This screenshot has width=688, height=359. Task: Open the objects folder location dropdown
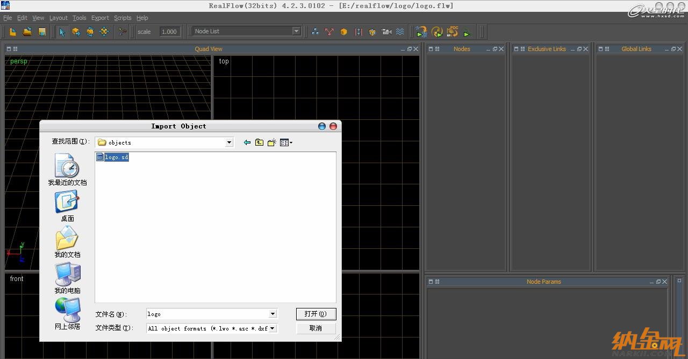coord(229,142)
